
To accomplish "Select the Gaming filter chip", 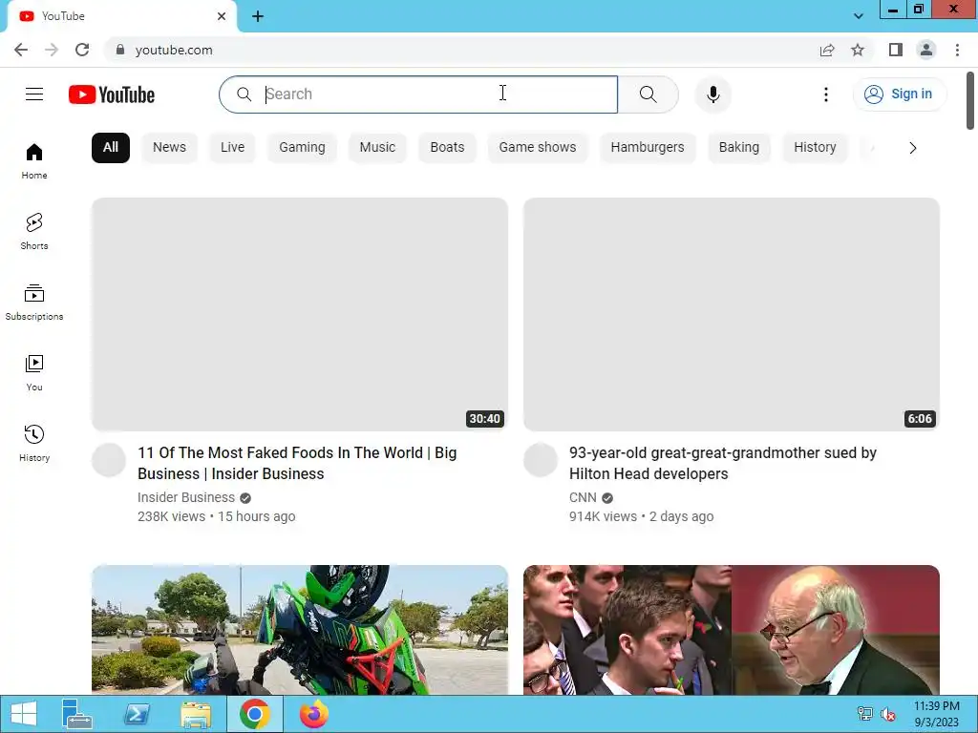I will coord(302,148).
